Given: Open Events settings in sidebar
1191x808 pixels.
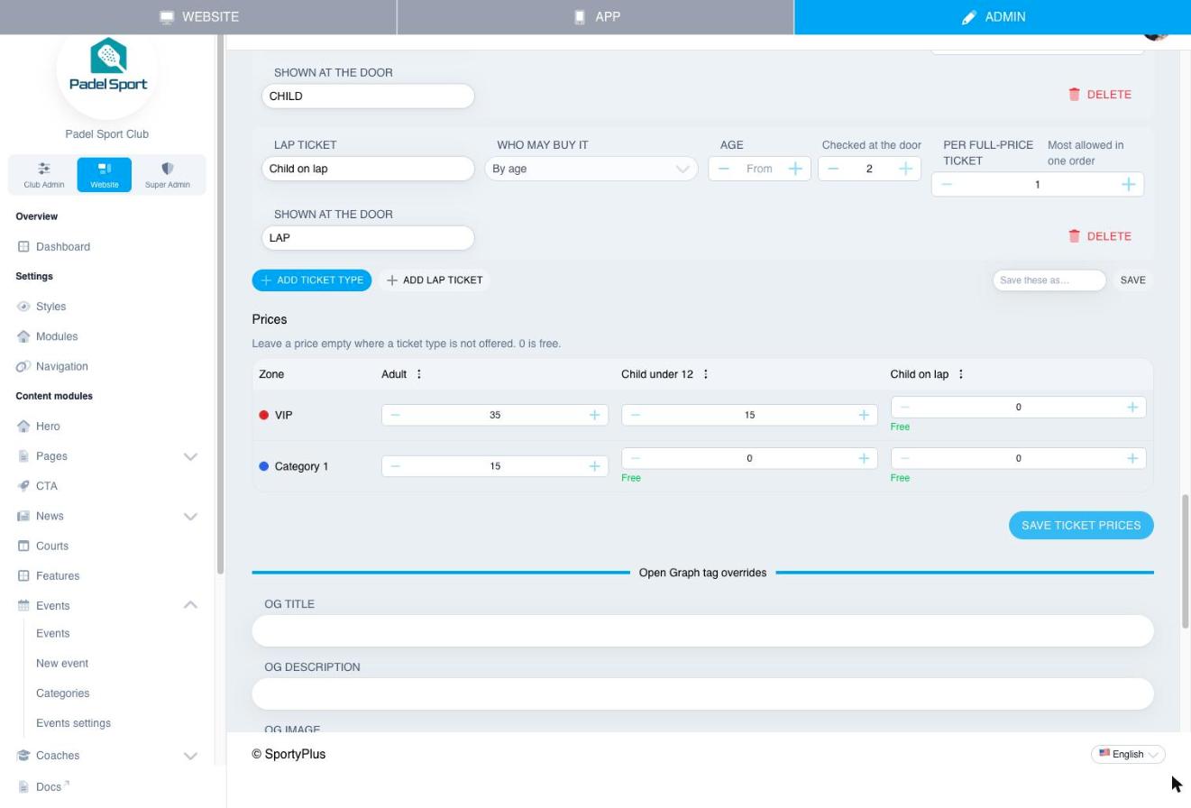Looking at the screenshot, I should pos(73,723).
